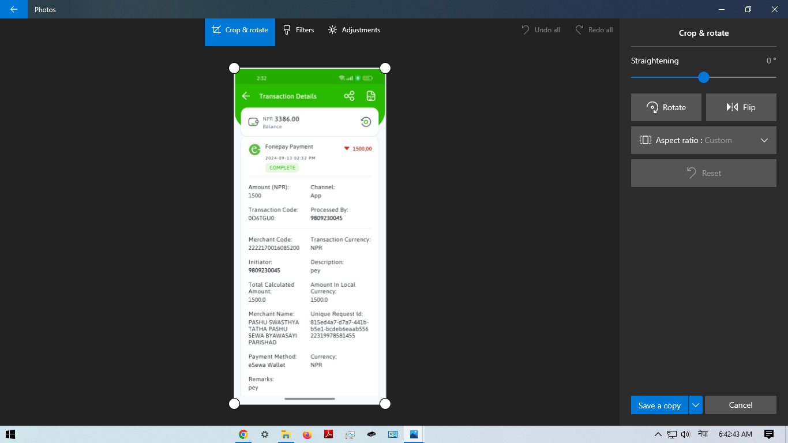This screenshot has height=443, width=788.
Task: Switch to the Adjustments tab
Action: tap(354, 30)
